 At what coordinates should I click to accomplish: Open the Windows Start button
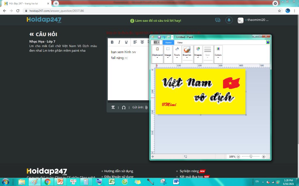[5, 182]
